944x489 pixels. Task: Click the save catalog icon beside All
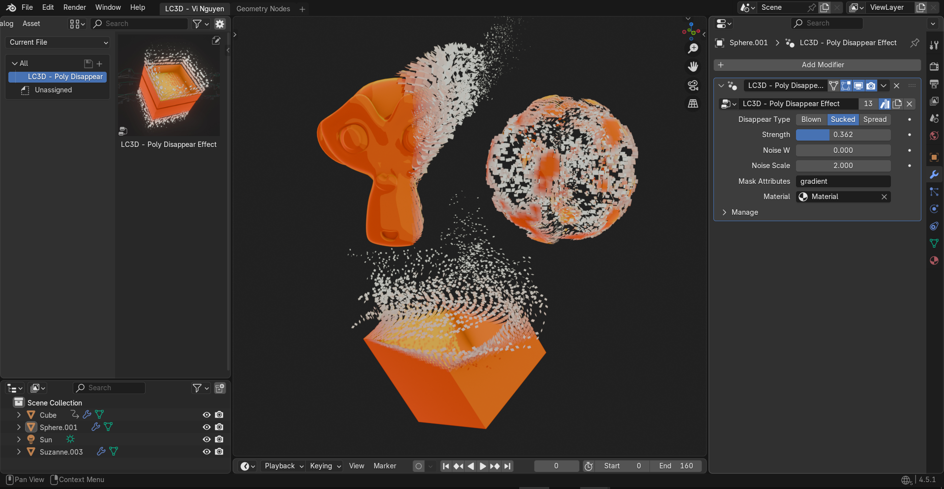[88, 63]
